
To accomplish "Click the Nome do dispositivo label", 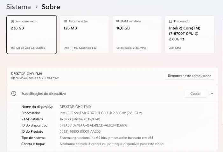I will coord(37,107).
